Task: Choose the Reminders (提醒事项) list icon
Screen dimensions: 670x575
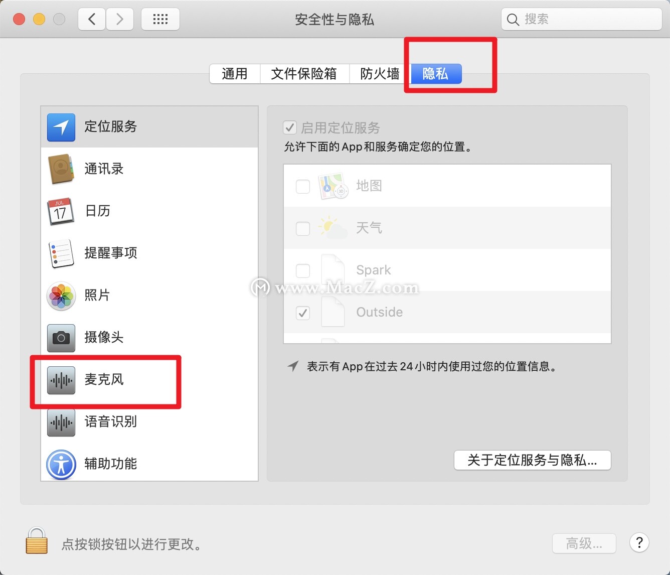Action: (61, 253)
